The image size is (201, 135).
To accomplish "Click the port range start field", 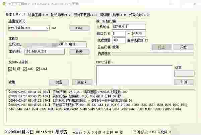I will coord(119,33).
